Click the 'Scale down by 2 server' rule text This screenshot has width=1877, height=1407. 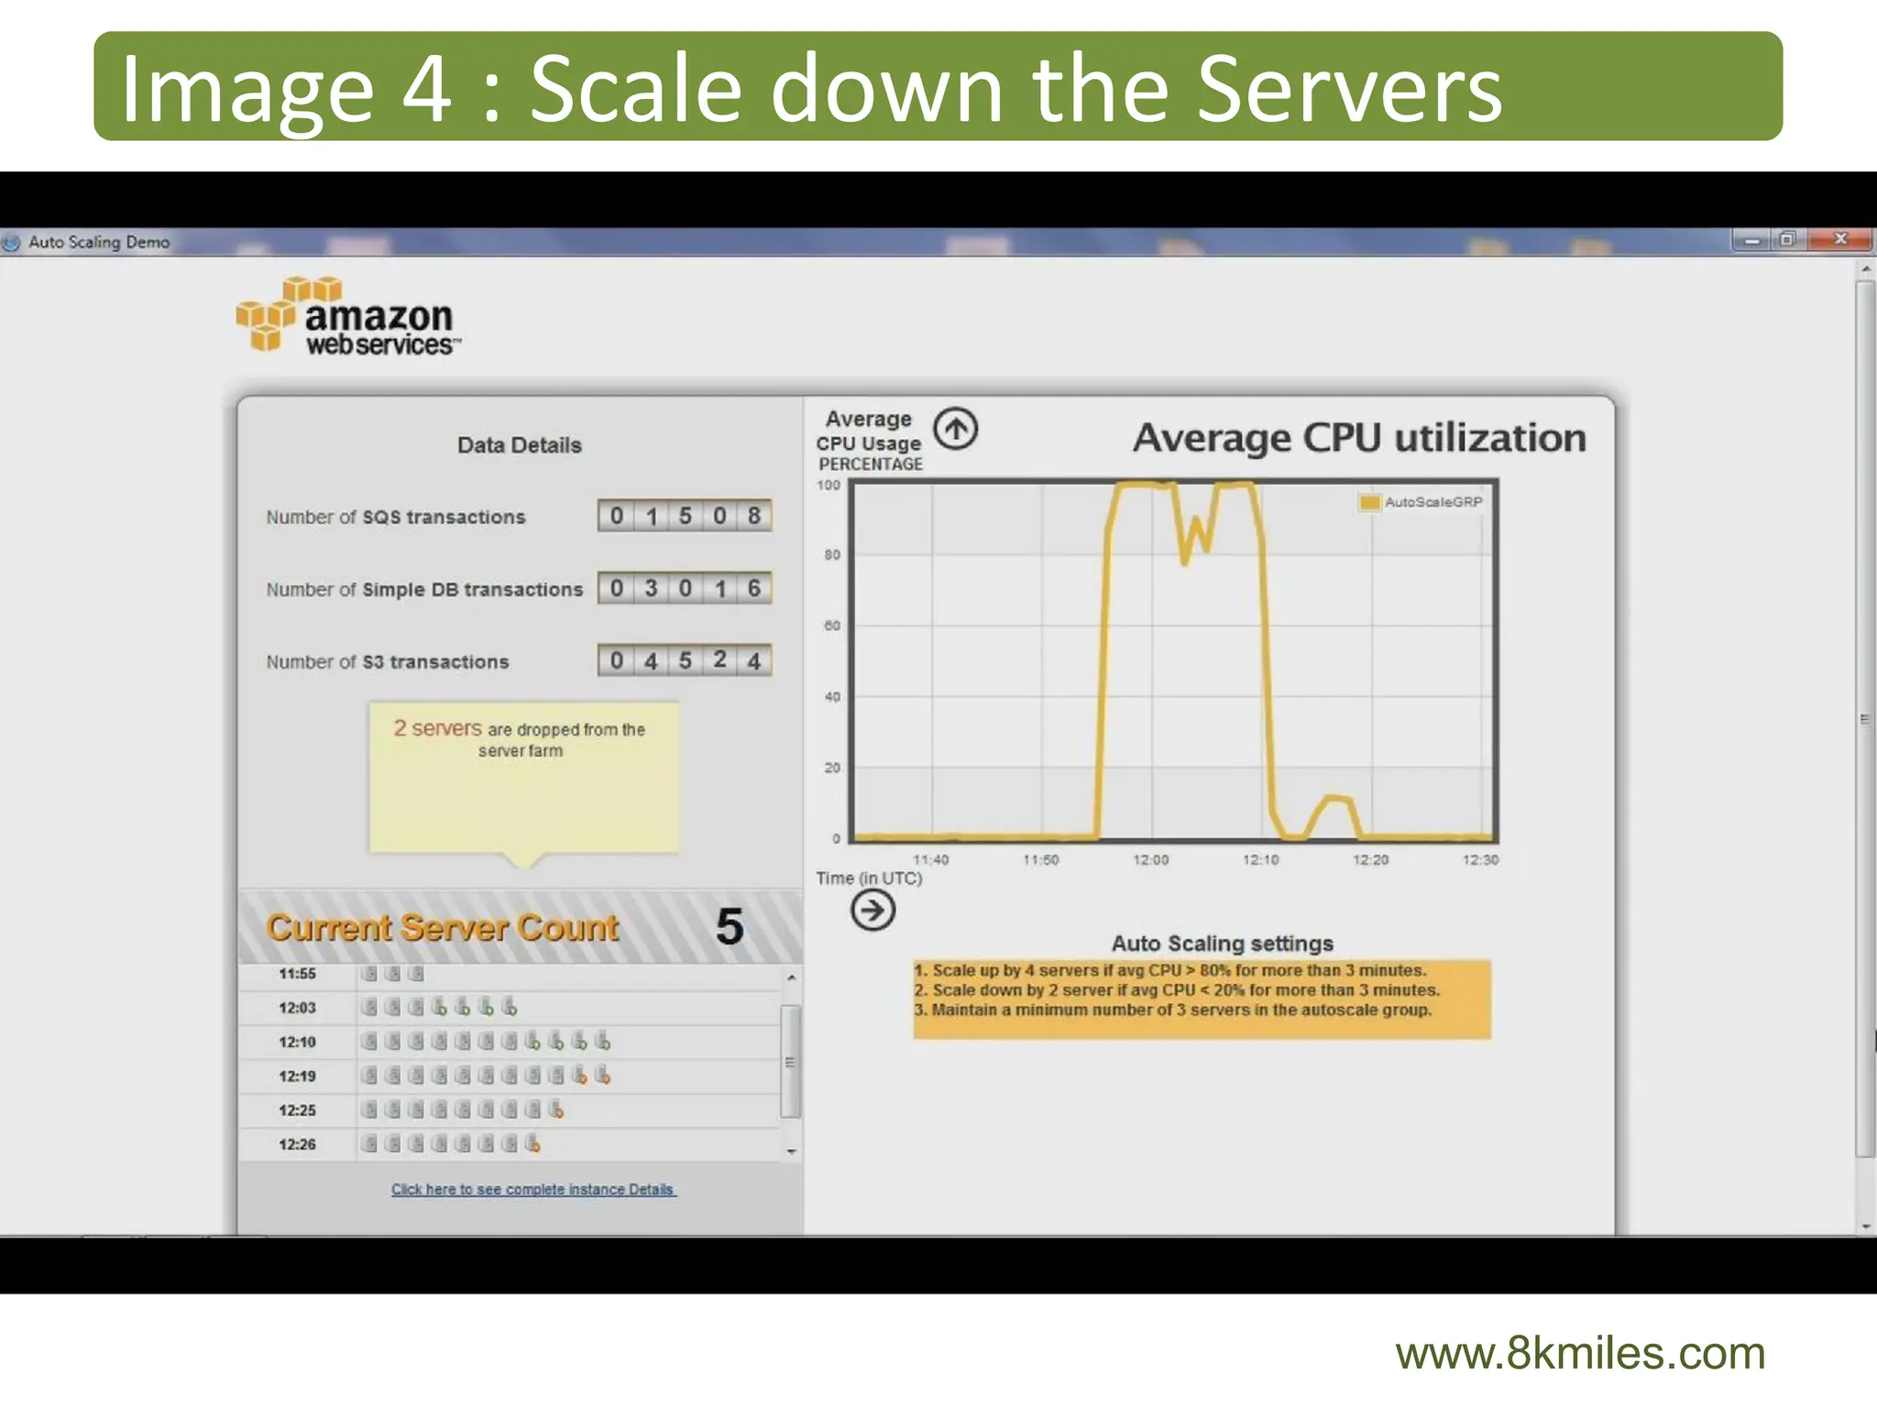tap(1177, 990)
